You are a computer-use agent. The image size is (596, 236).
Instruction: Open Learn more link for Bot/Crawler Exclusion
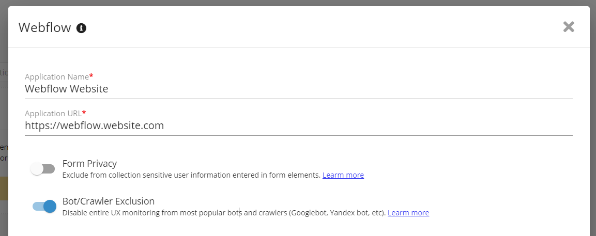(x=408, y=213)
